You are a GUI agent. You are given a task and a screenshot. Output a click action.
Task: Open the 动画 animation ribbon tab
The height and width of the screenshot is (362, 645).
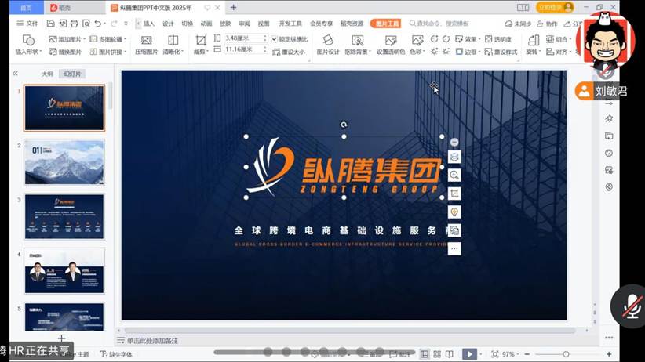pyautogui.click(x=206, y=24)
